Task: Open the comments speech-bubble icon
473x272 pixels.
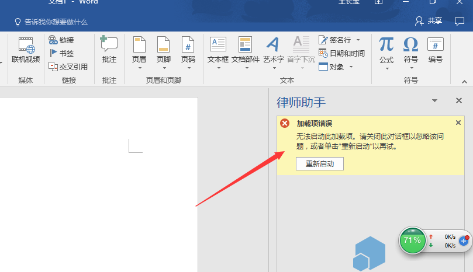Action: pyautogui.click(x=460, y=21)
